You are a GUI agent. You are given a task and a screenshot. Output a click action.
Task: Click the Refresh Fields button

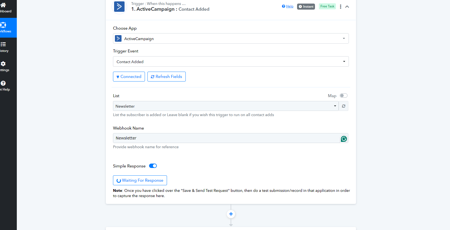[166, 77]
